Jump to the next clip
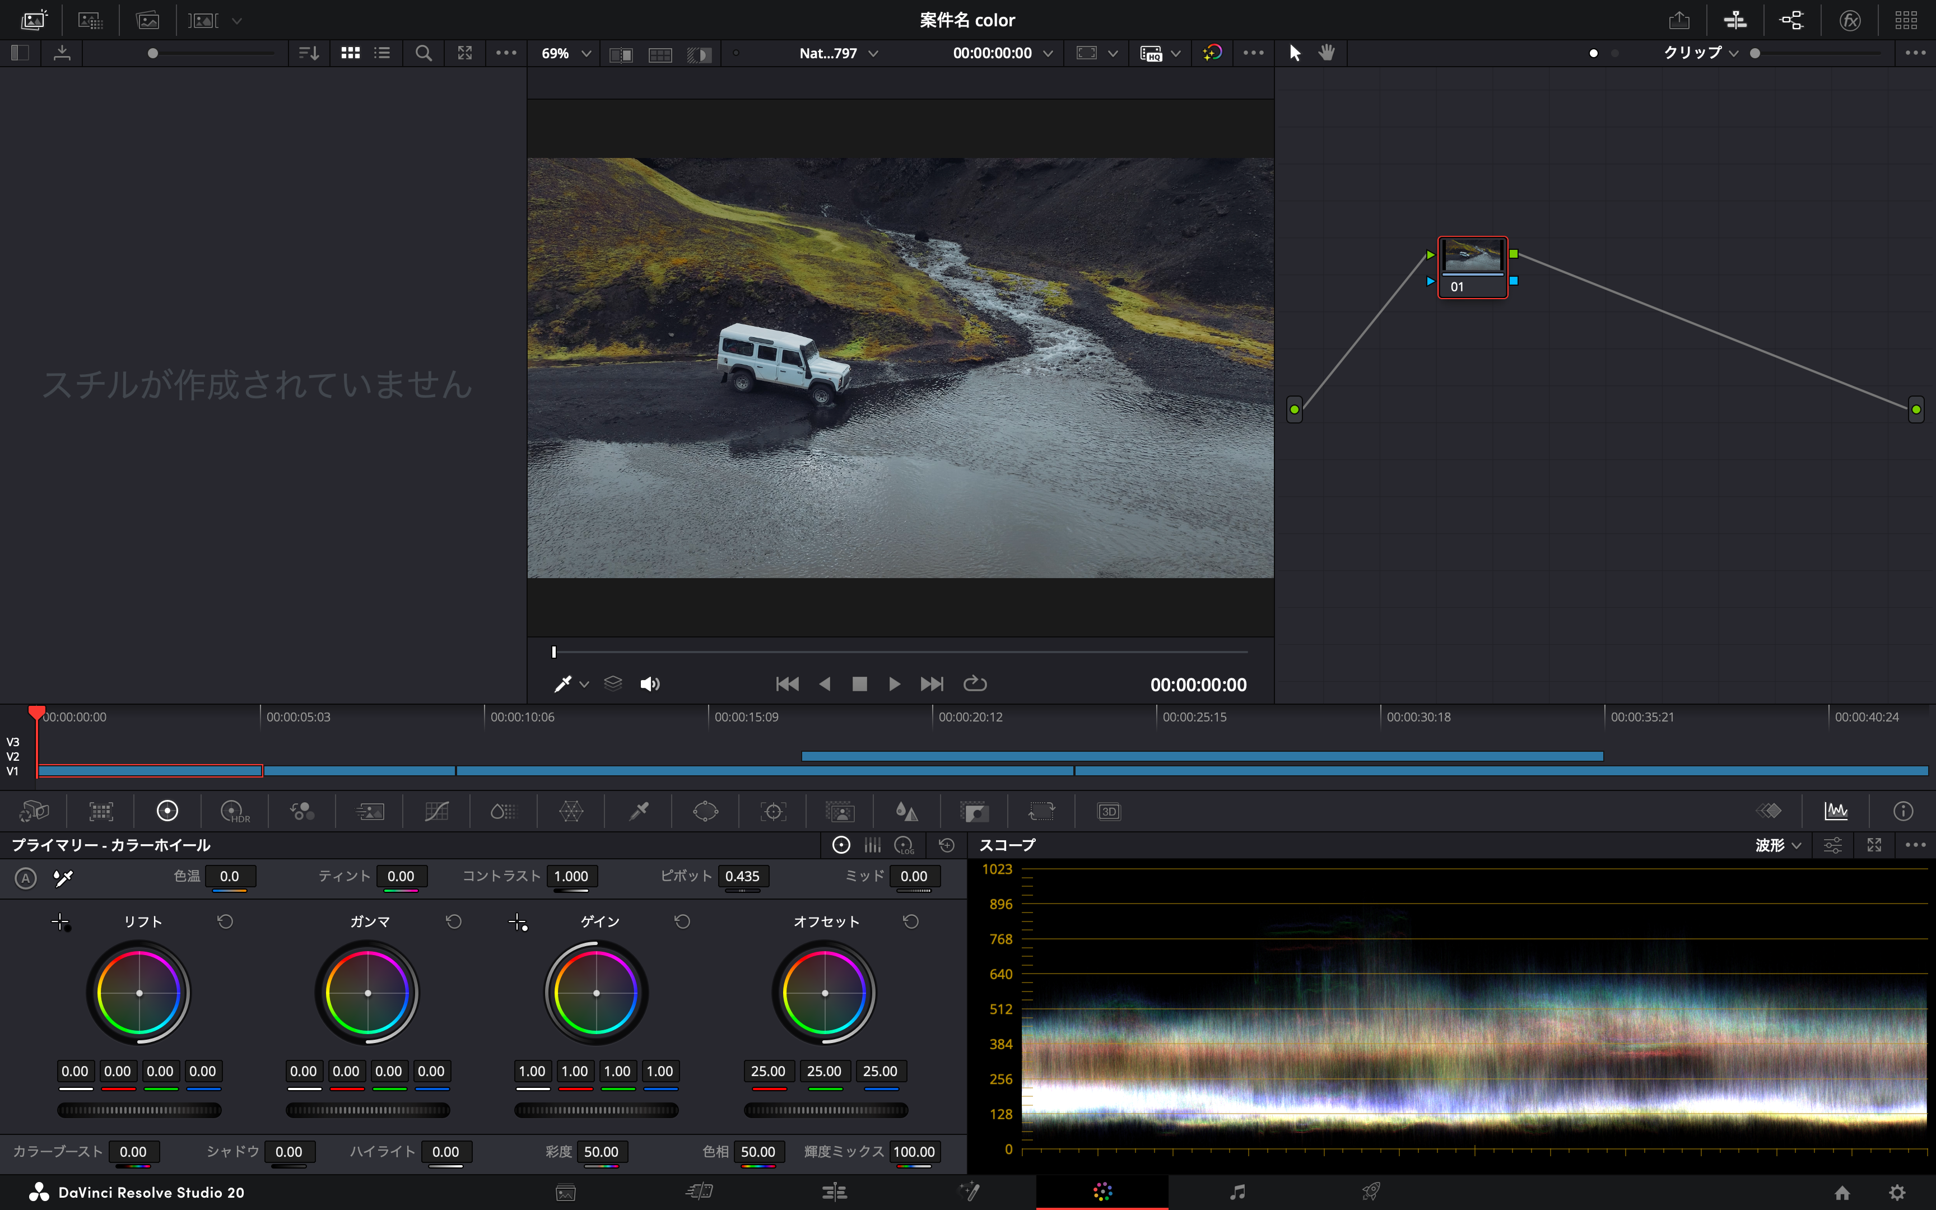 [x=931, y=684]
